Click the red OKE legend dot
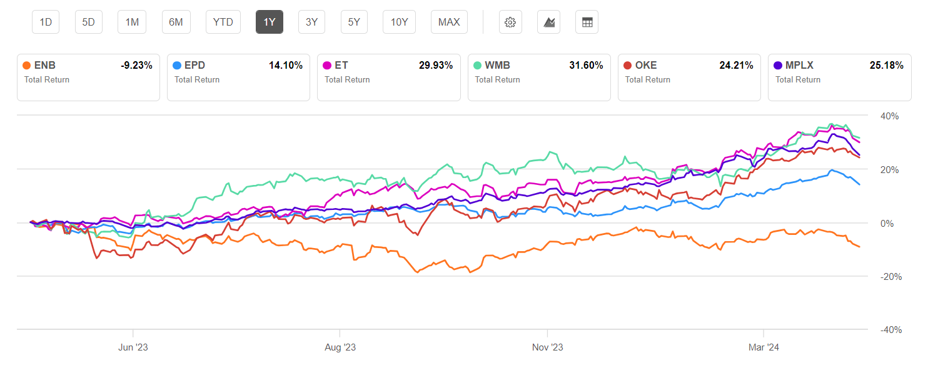Viewport: 928px width, 373px height. [628, 65]
